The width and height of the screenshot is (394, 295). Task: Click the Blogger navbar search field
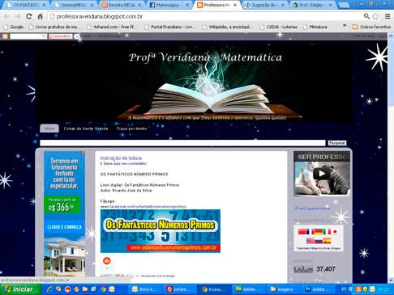28,36
